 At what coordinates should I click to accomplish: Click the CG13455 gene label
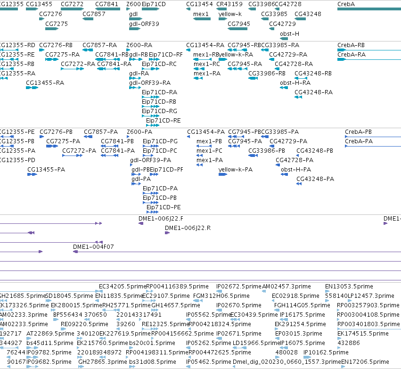pyautogui.click(x=39, y=4)
